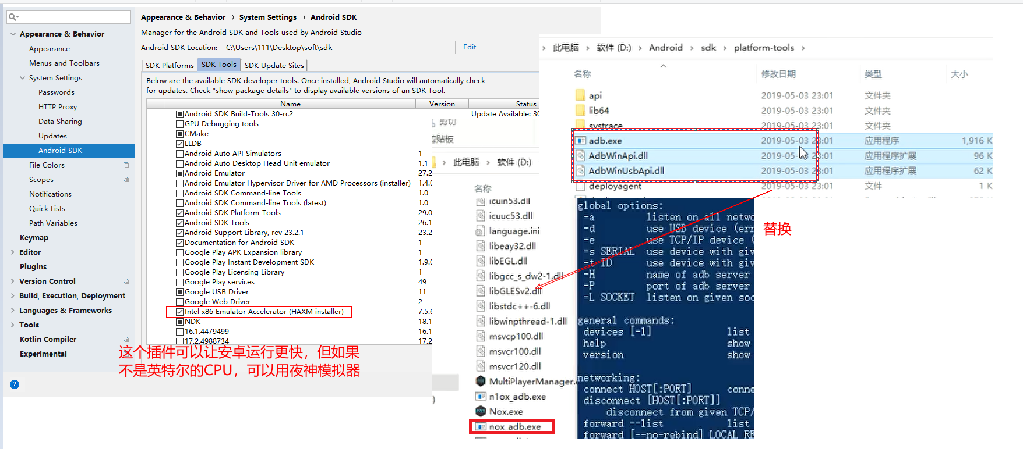Click the libstdc++-6.dll file icon
This screenshot has width=1023, height=449.
click(481, 306)
